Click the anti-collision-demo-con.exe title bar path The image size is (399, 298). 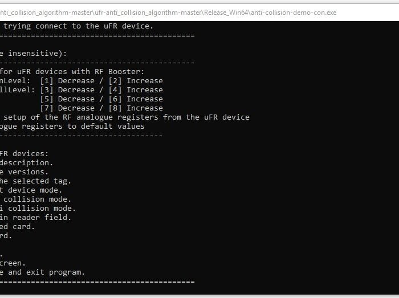pos(168,13)
